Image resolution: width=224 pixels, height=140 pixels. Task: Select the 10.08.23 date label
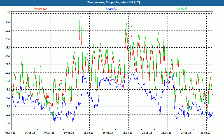tap(69, 133)
